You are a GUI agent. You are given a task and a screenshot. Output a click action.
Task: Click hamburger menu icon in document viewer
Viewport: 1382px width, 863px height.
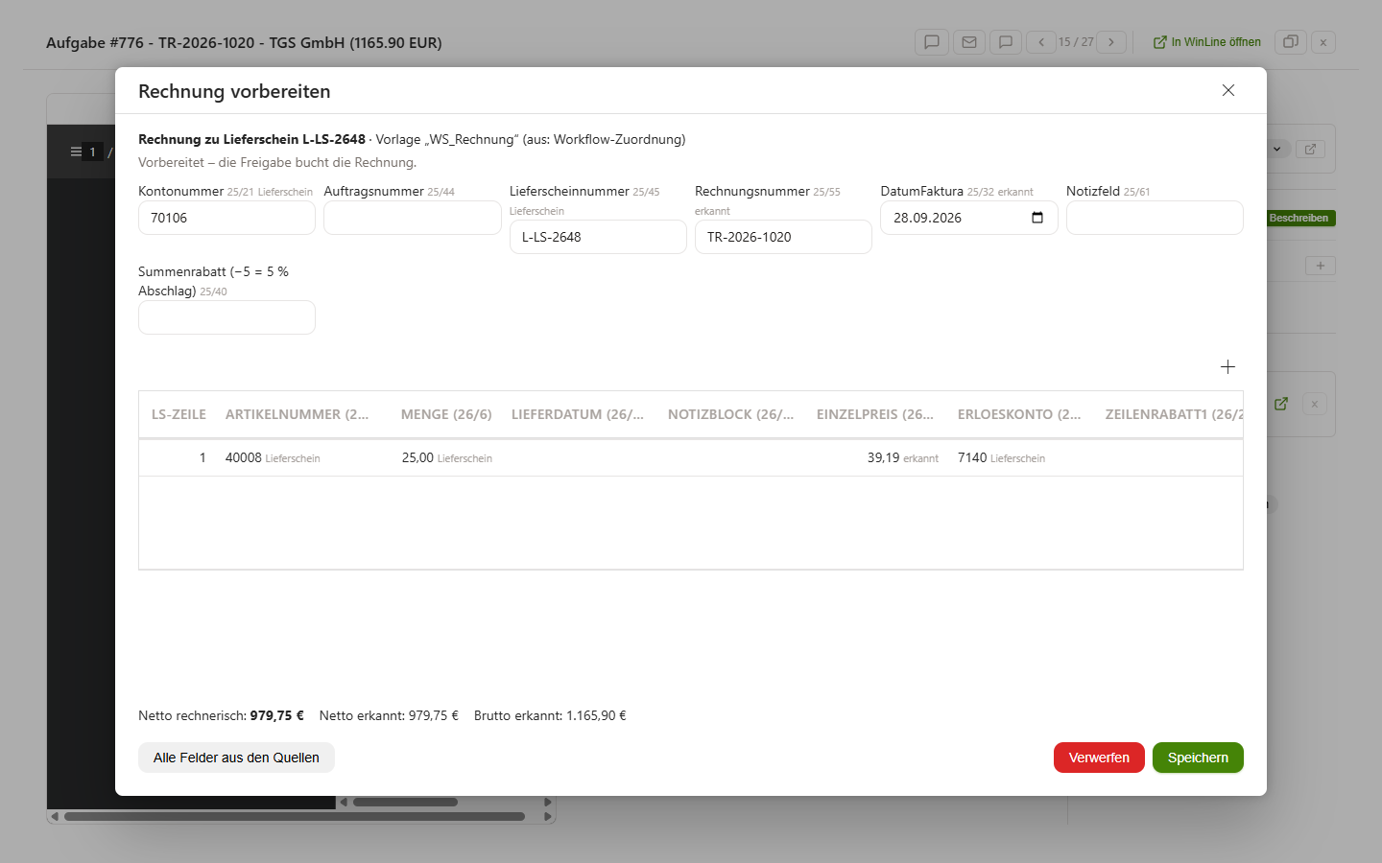tap(76, 152)
